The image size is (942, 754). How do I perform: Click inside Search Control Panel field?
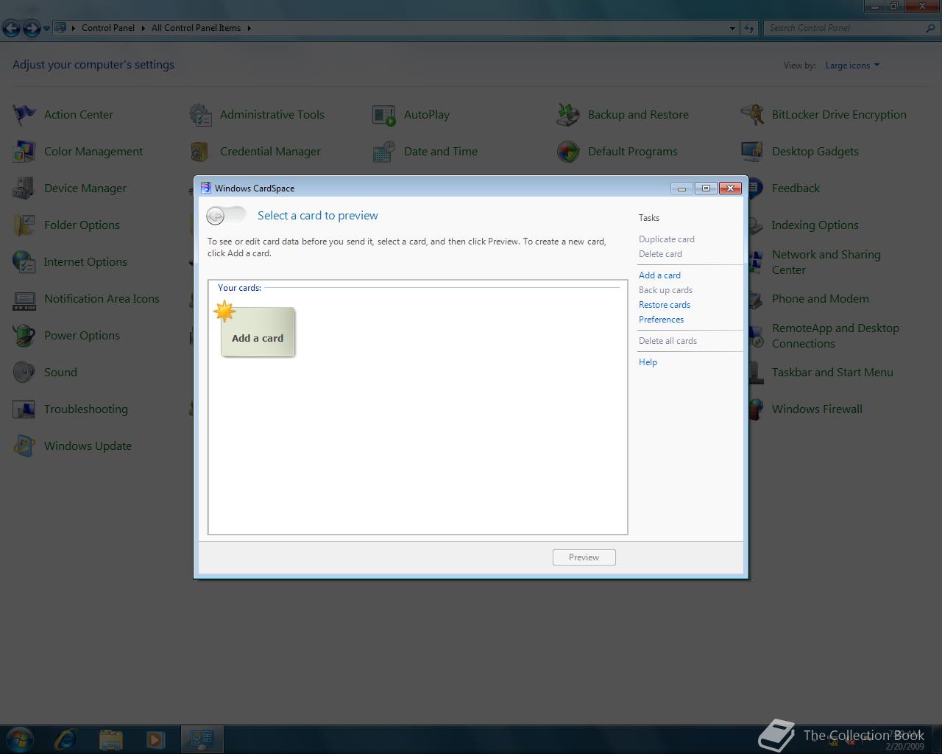tap(845, 28)
